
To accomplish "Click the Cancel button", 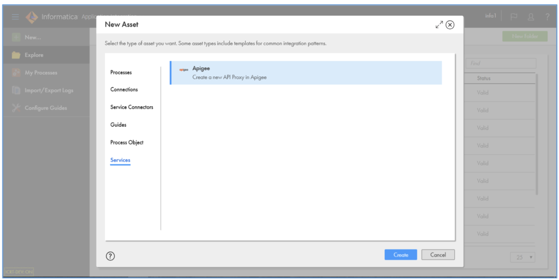I will (438, 255).
